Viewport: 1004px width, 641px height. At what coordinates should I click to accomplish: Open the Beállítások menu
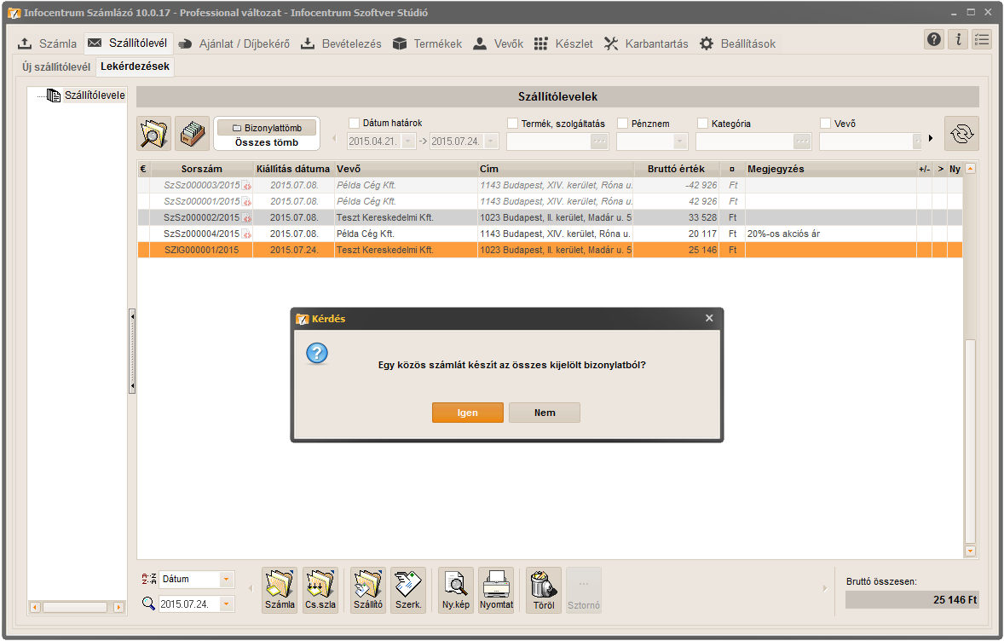[x=737, y=43]
